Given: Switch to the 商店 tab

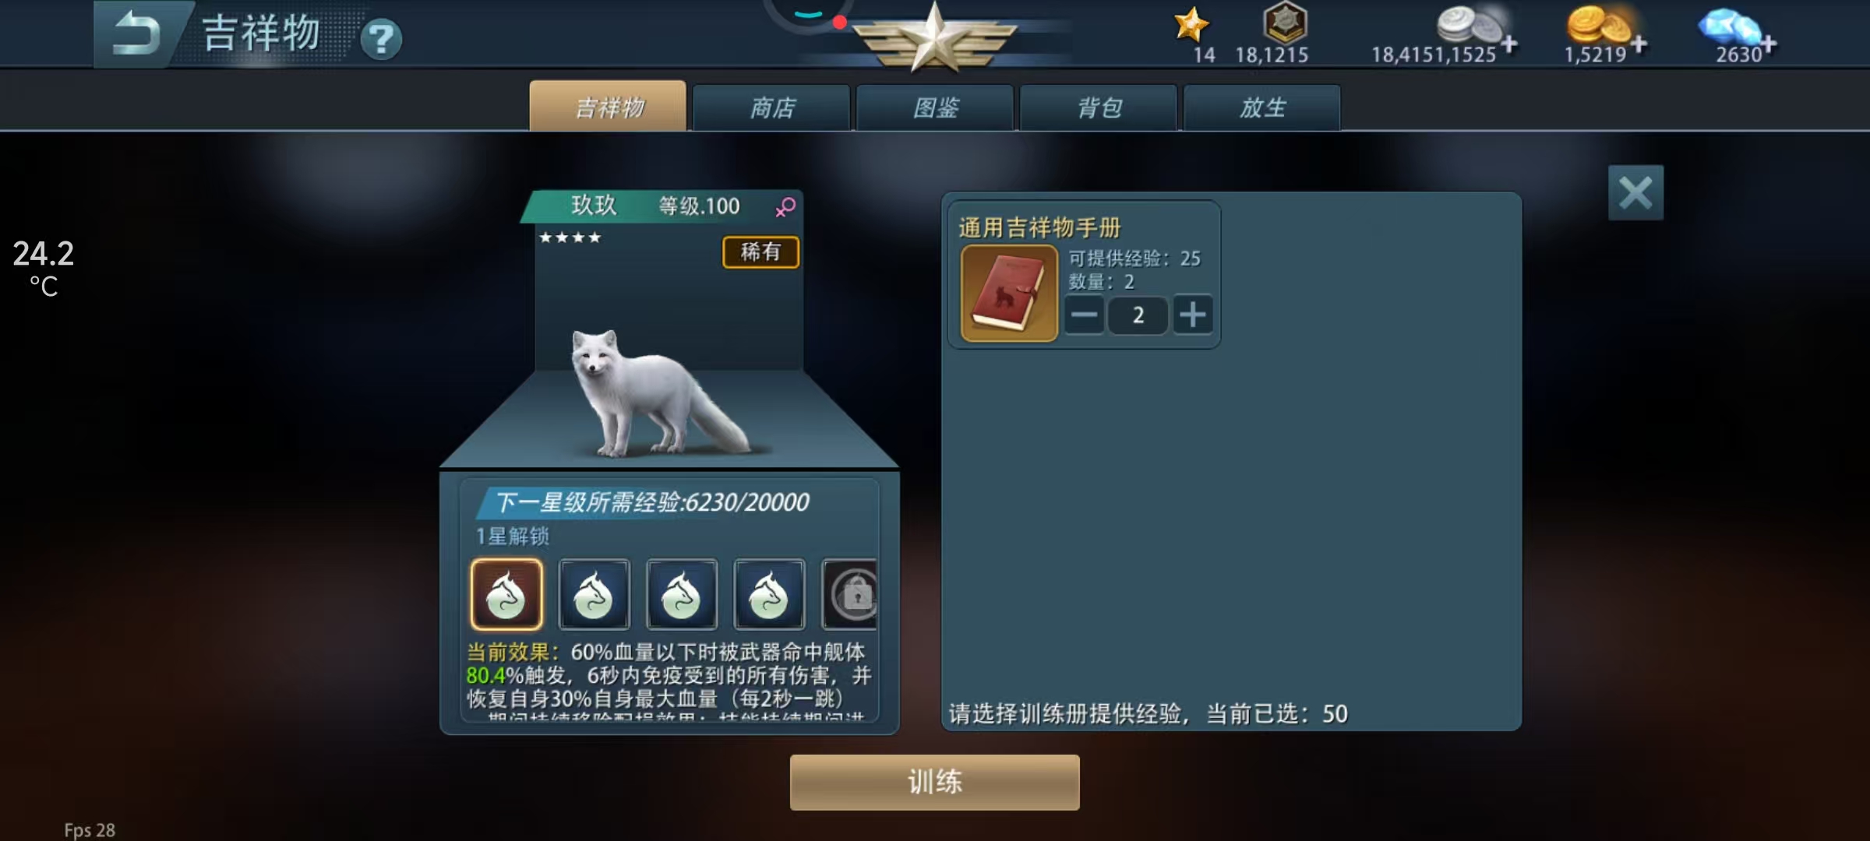Looking at the screenshot, I should pos(771,107).
